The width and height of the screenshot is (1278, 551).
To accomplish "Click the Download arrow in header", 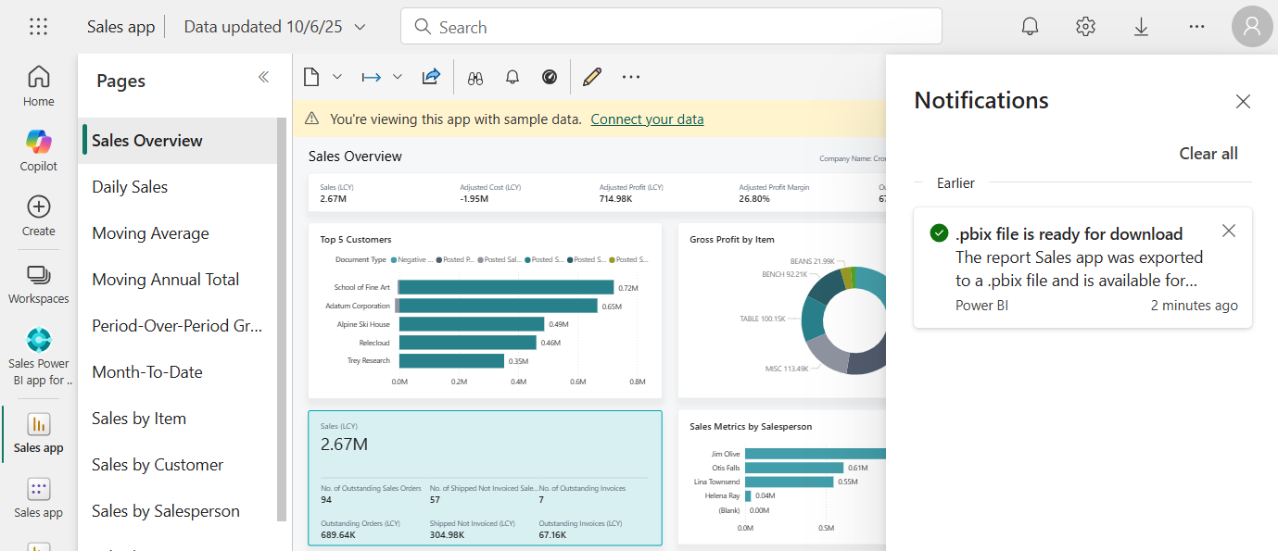I will tap(1141, 27).
